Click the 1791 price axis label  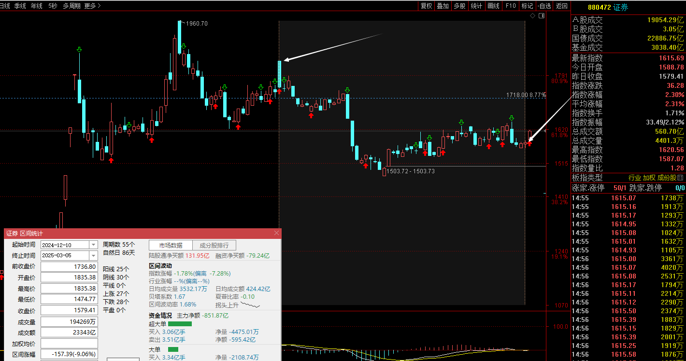(x=561, y=76)
